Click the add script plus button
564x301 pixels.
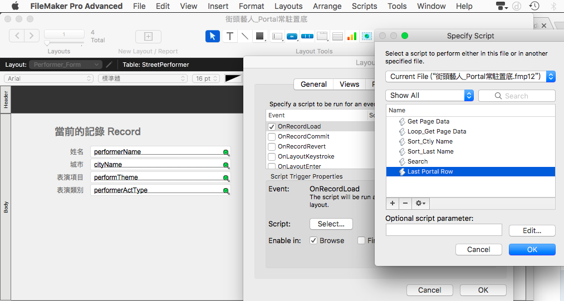pos(393,203)
